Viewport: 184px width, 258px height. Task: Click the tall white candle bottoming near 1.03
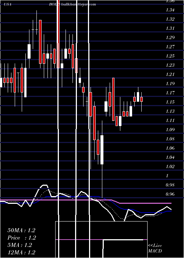click(102, 150)
